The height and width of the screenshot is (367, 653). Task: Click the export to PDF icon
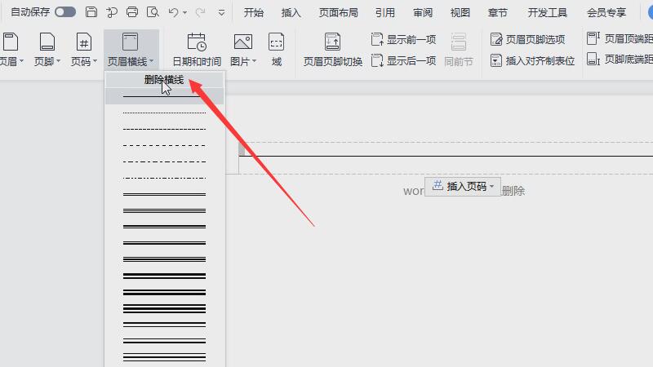point(112,12)
